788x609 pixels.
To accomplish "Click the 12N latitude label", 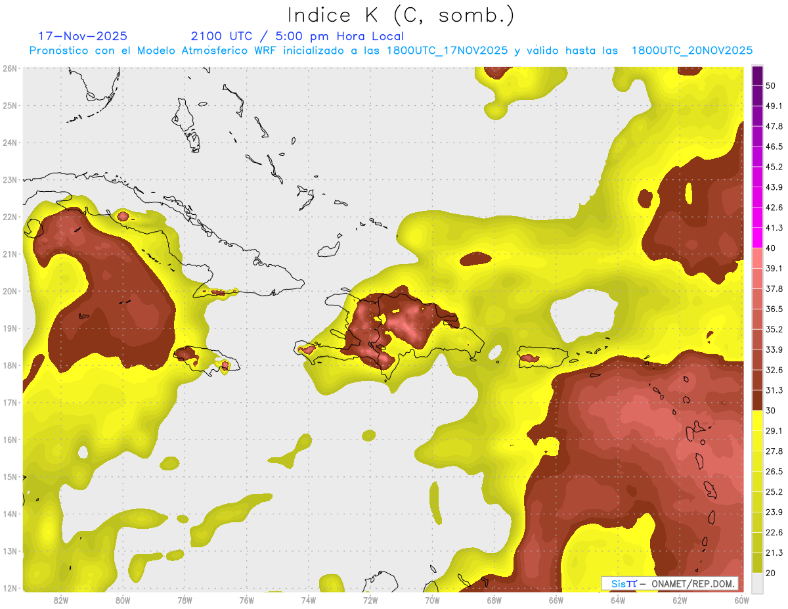I will click(x=10, y=589).
